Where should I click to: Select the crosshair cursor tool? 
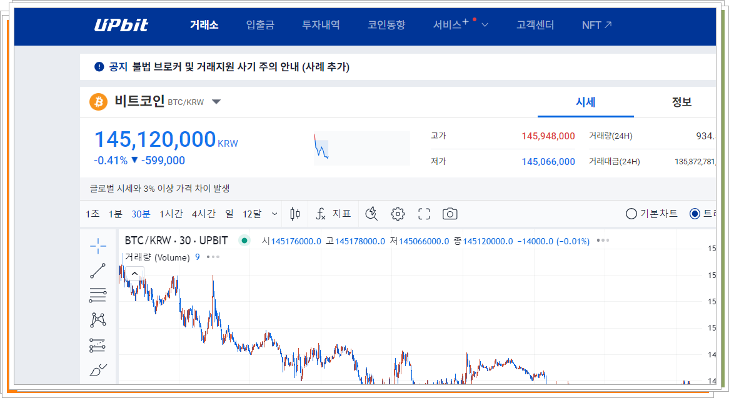click(98, 246)
